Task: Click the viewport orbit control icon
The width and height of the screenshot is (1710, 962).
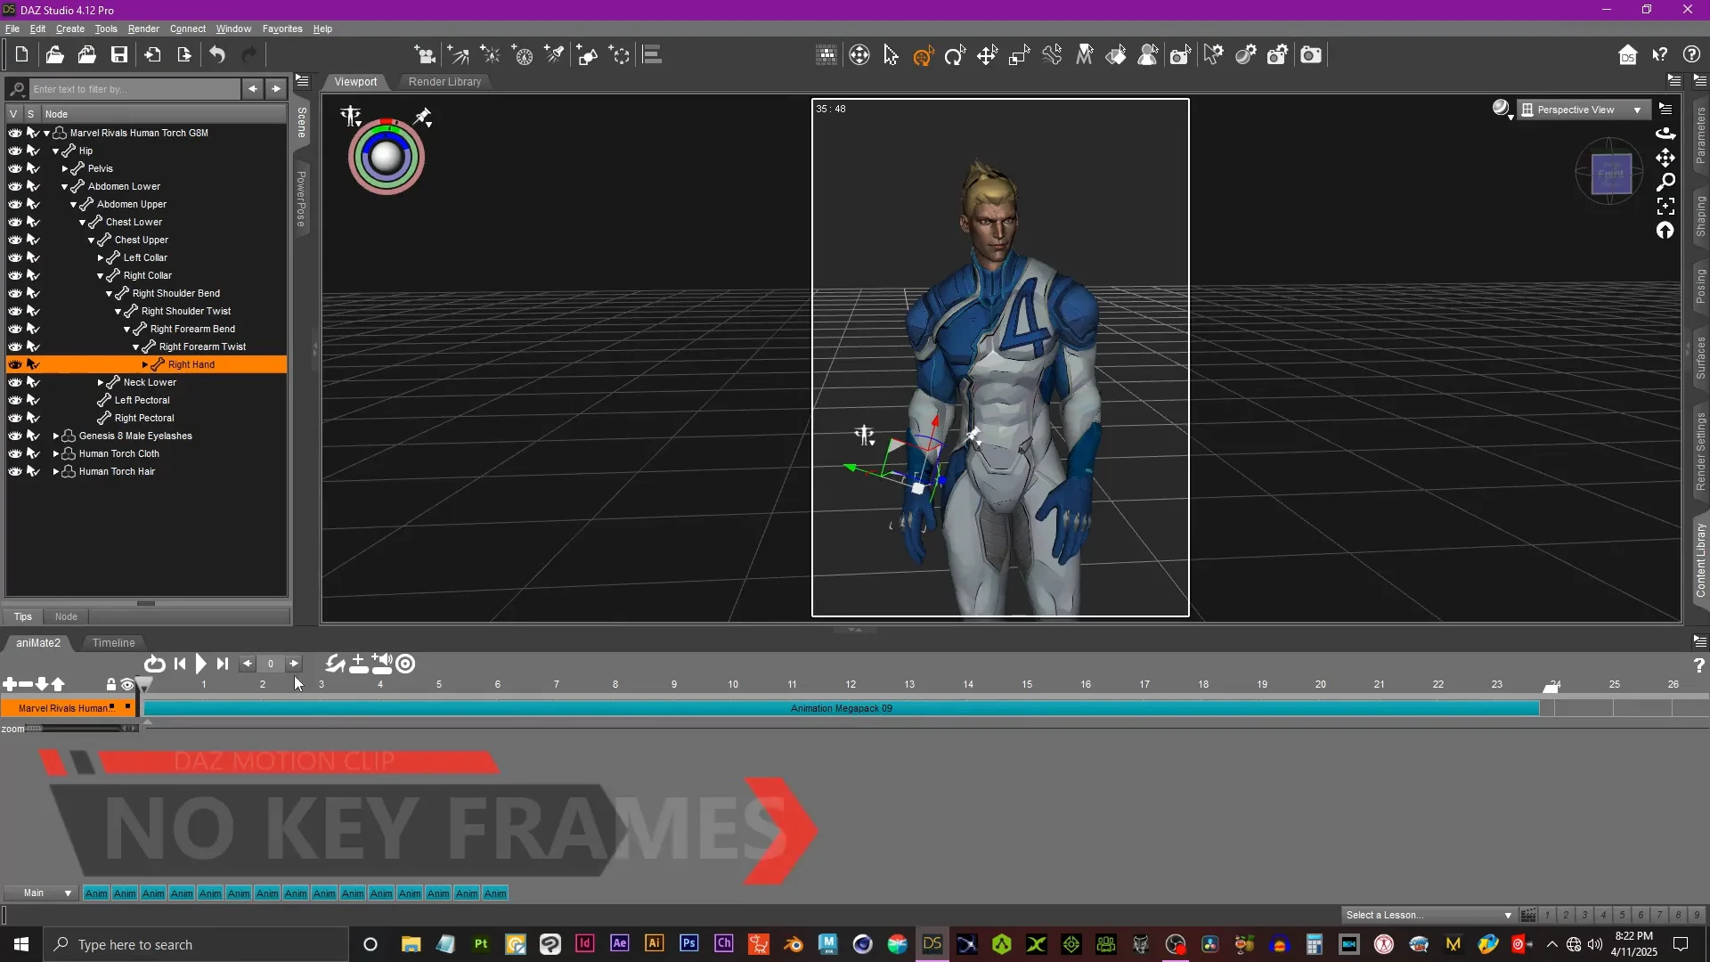Action: (1665, 134)
